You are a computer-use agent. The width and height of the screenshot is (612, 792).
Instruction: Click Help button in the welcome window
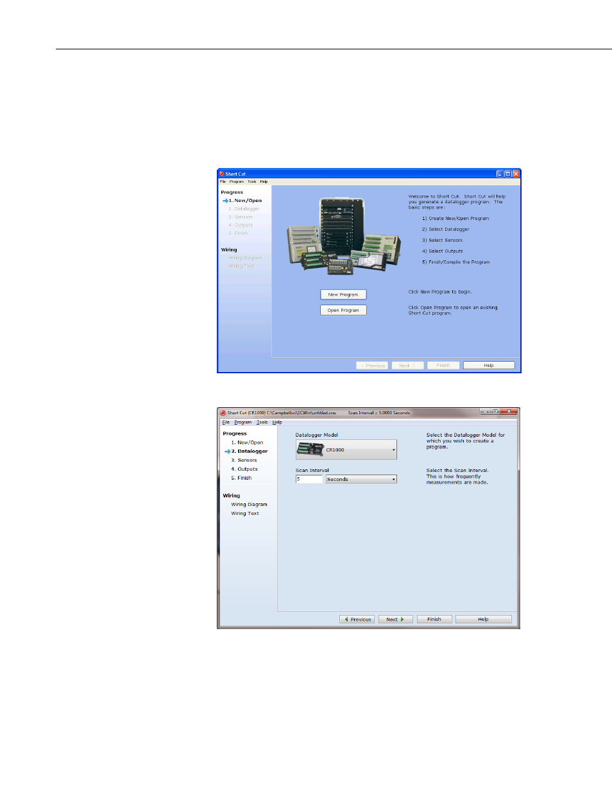(489, 366)
